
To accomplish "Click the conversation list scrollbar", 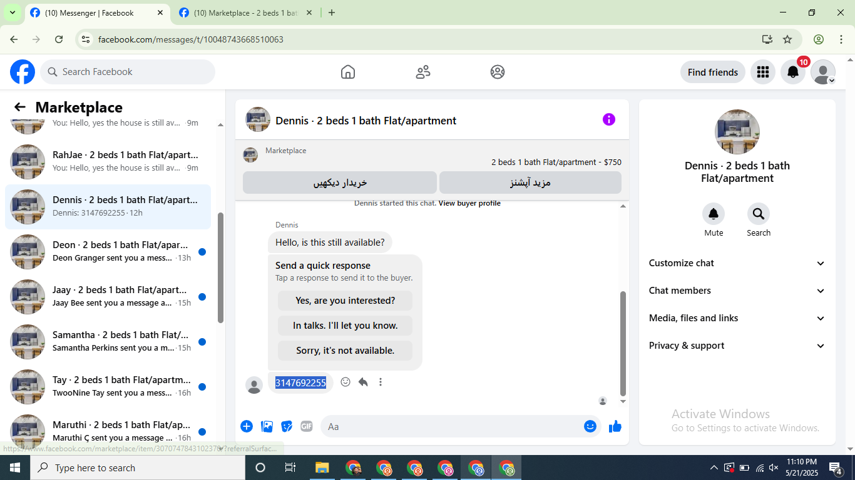I will click(220, 267).
